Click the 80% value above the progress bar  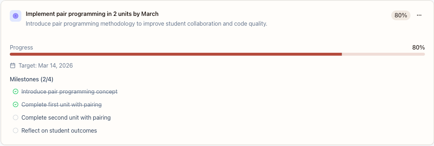(418, 48)
